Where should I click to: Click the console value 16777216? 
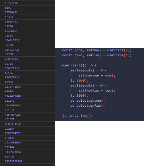[11, 3]
